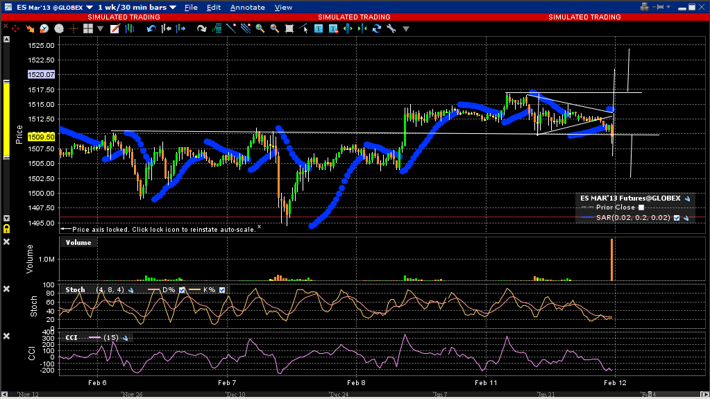The width and height of the screenshot is (710, 399).
Task: Click the red crosshair target icon
Action: point(15,28)
